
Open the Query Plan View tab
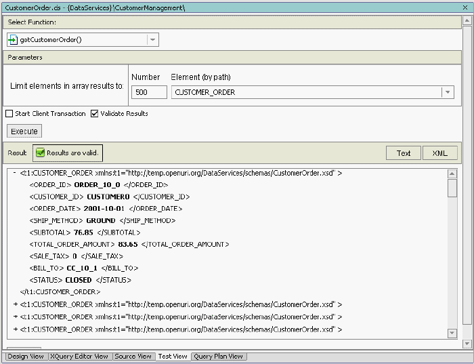click(x=218, y=357)
